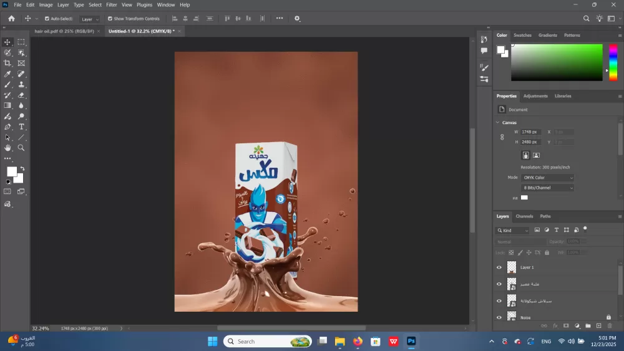624x351 pixels.
Task: Switch to the Channels tab
Action: [524, 216]
